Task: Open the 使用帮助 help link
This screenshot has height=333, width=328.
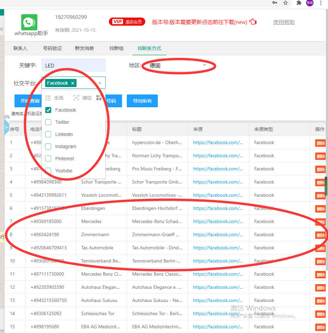Action: 284,22
